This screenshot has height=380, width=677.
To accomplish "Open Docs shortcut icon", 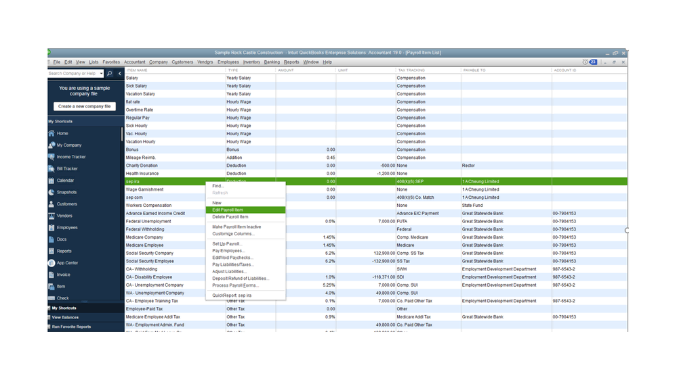I will tap(52, 239).
